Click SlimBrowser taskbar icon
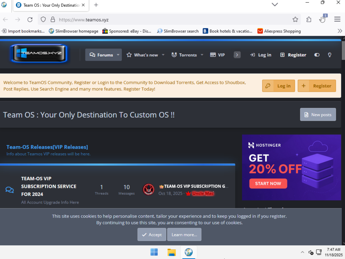This screenshot has height=259, width=345. [x=188, y=252]
